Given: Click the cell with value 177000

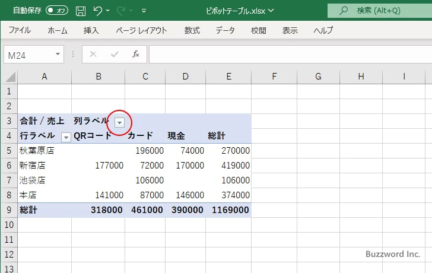Looking at the screenshot, I should pos(98,166).
